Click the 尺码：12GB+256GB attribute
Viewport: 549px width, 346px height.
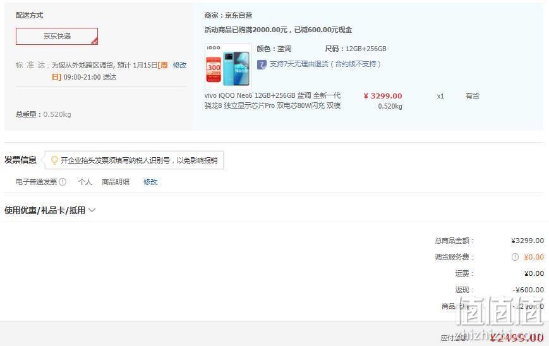click(356, 49)
